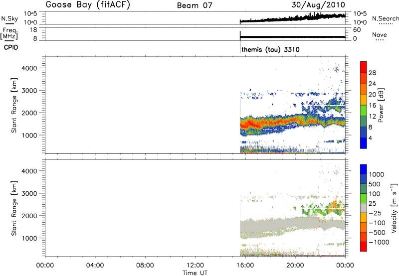The width and height of the screenshot is (399, 276).
Task: Click the 'N.Sky' legend label
Action: tap(9, 18)
